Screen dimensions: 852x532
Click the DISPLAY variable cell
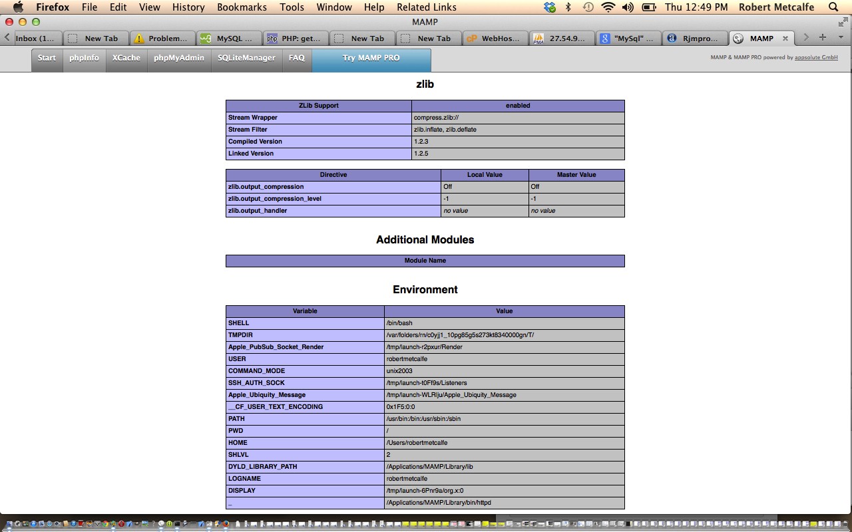(x=306, y=491)
